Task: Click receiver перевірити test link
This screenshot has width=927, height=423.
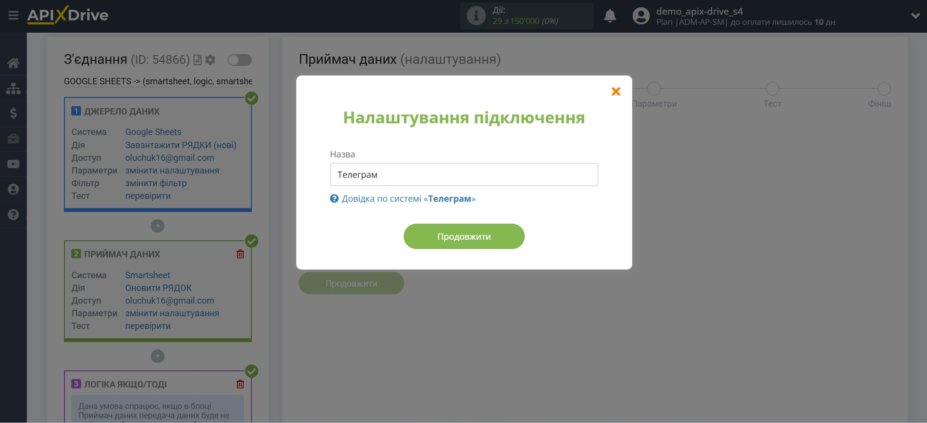Action: pyautogui.click(x=148, y=326)
